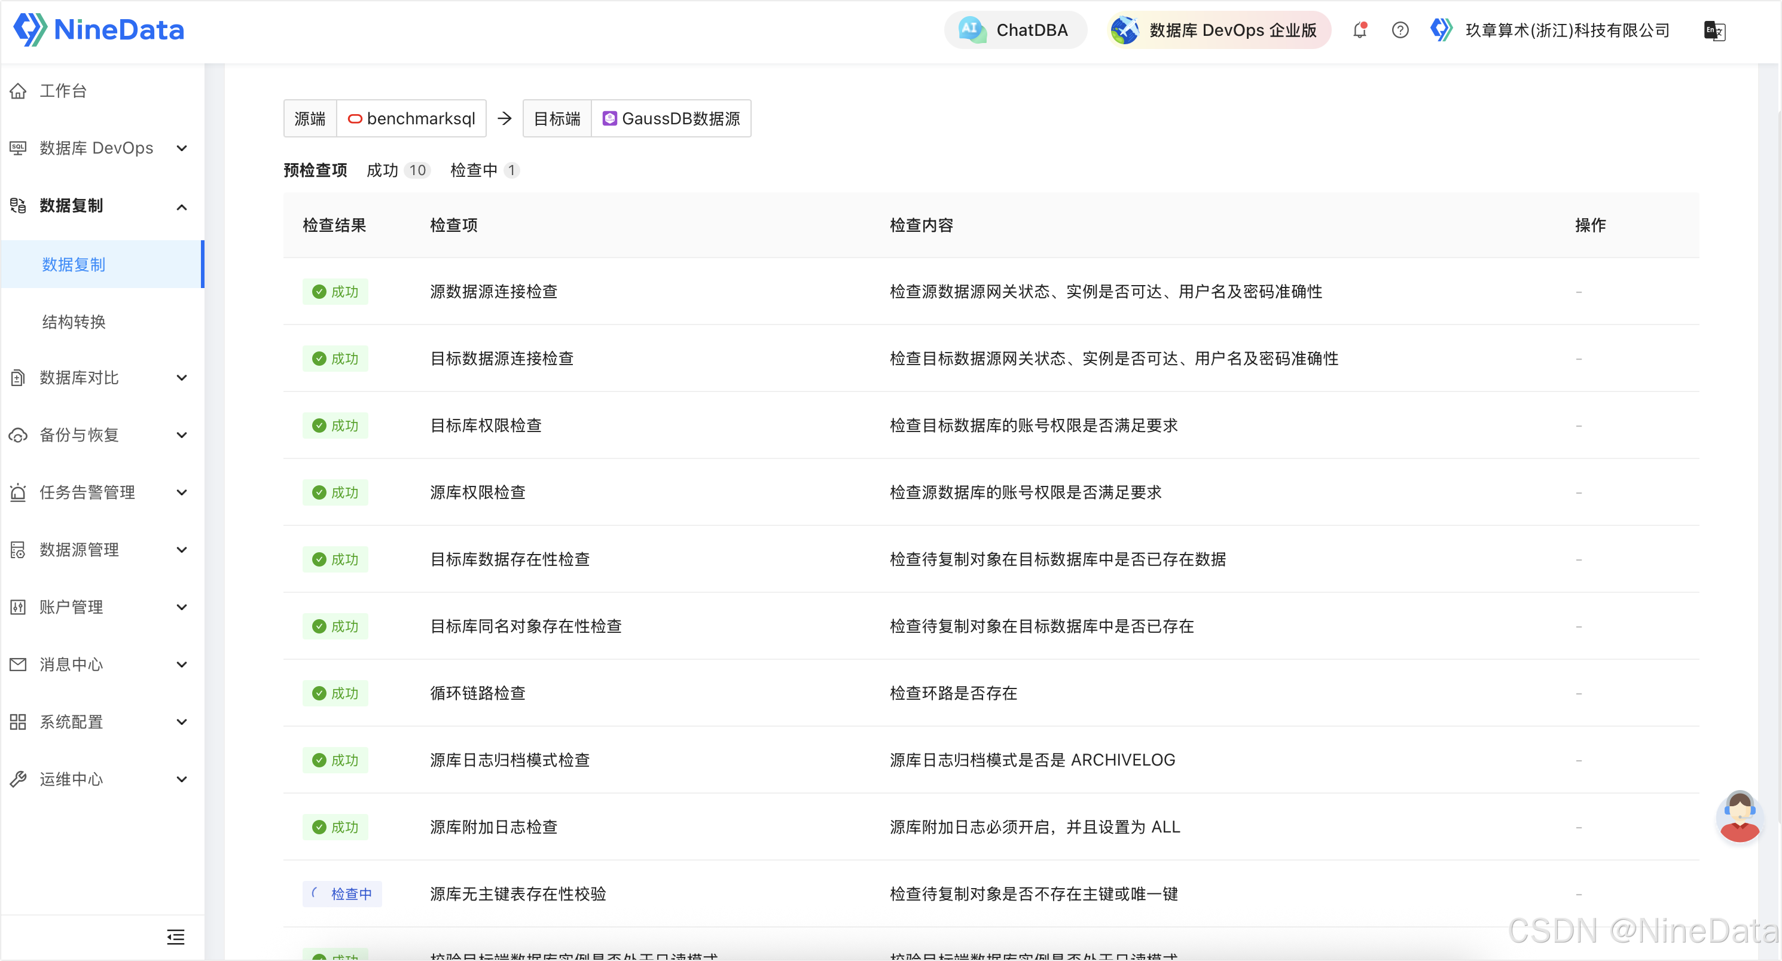The width and height of the screenshot is (1782, 961).
Task: Click the 工作台 home icon
Action: [x=19, y=91]
